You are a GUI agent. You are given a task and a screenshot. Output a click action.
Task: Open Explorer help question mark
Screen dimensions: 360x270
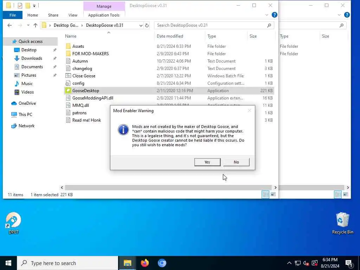point(274,15)
